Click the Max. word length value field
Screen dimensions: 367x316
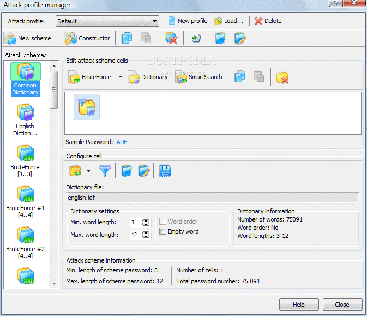136,235
